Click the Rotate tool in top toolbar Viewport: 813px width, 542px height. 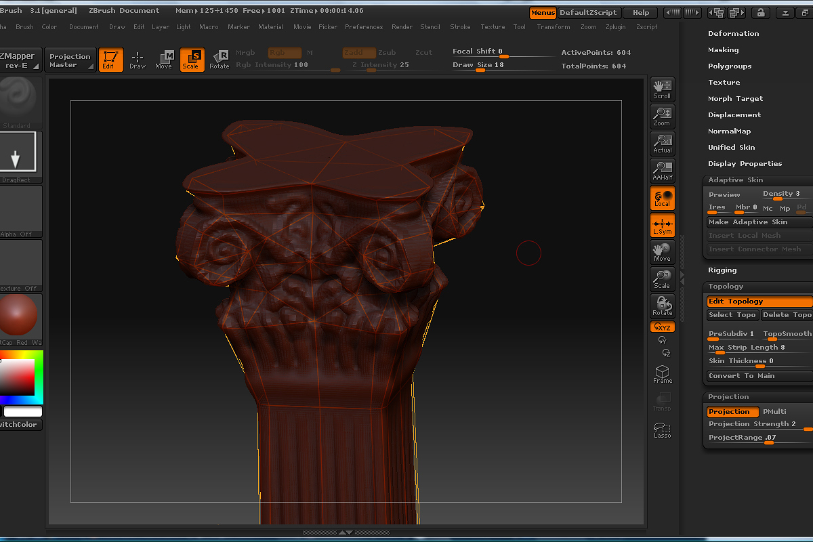coord(220,60)
